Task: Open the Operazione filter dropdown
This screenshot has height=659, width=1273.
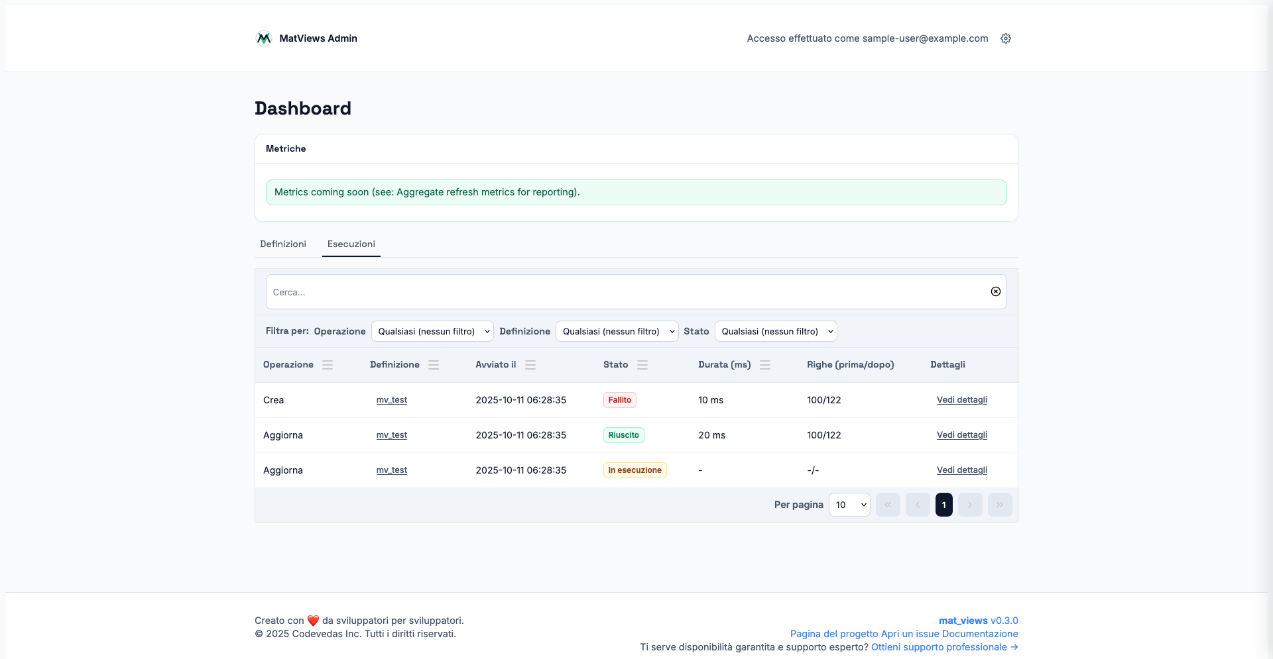Action: coord(432,331)
